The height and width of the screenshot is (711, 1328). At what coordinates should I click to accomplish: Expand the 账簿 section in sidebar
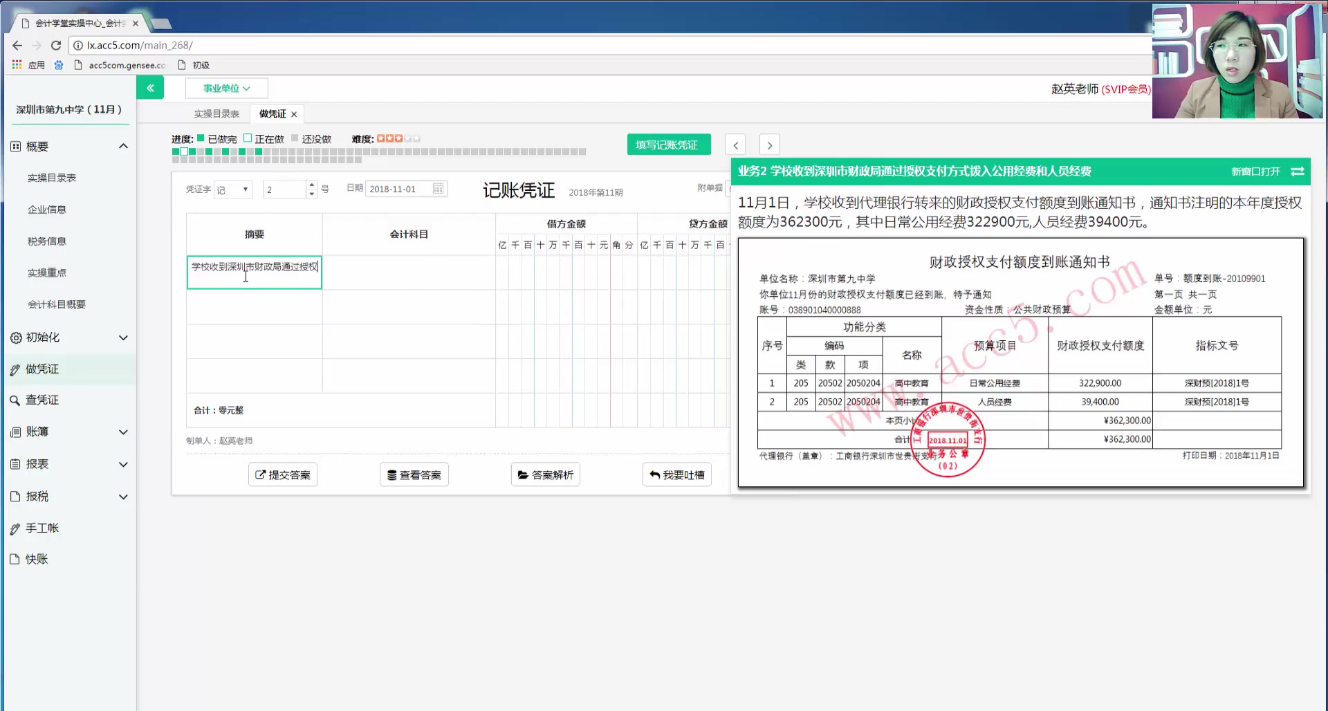coord(38,432)
